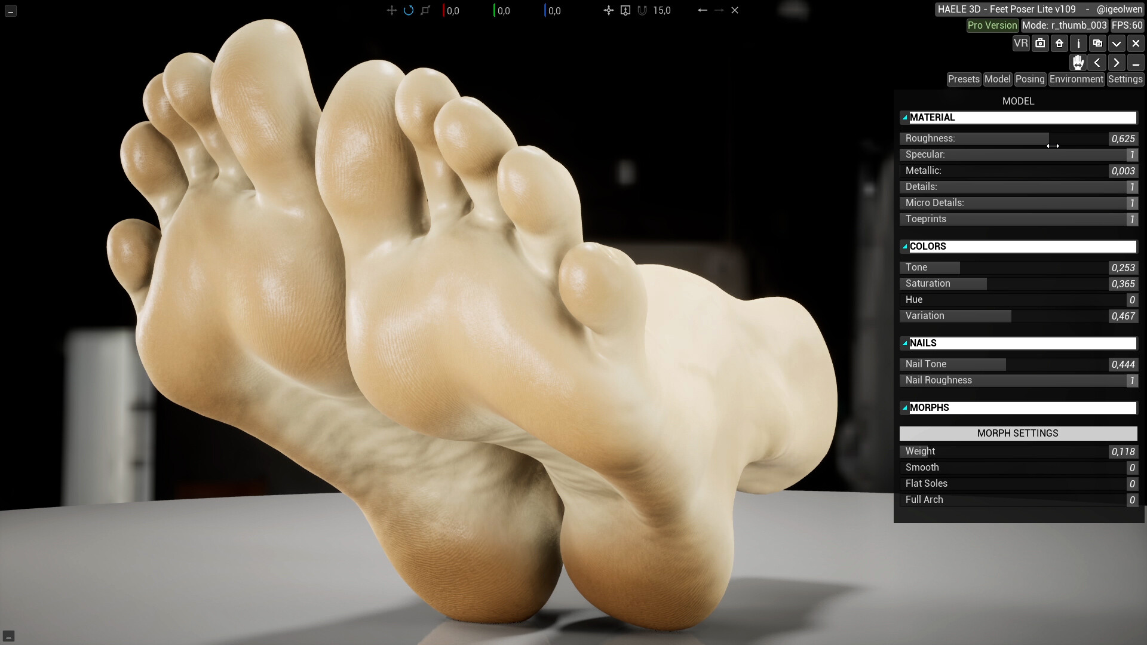Screen dimensions: 1147x645
Task: Open MORPH SETTINGS
Action: click(1018, 433)
